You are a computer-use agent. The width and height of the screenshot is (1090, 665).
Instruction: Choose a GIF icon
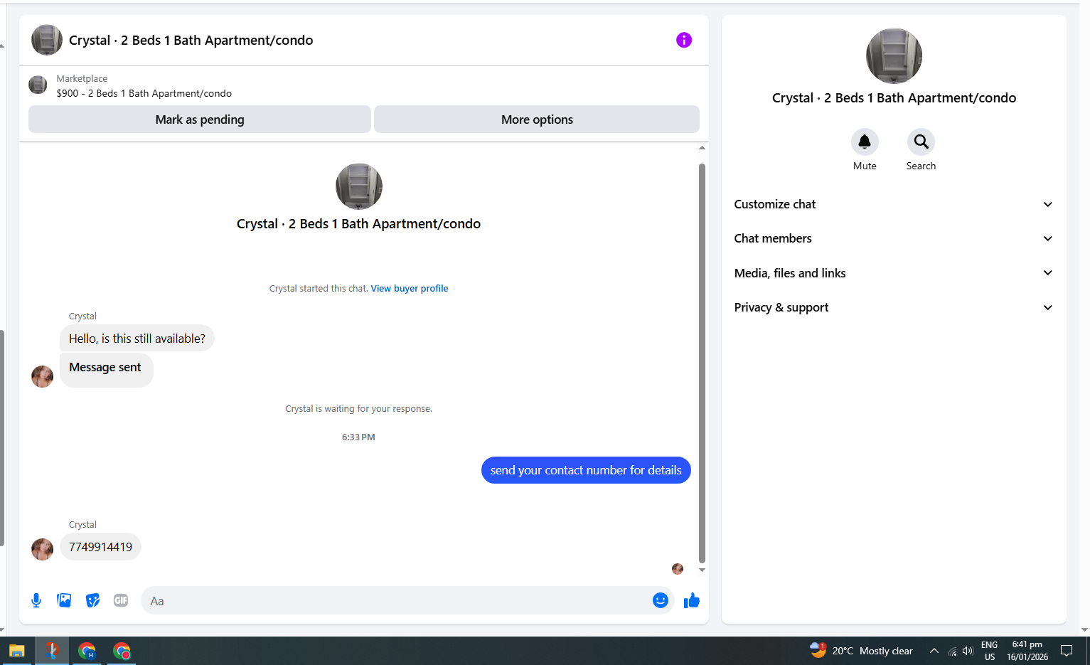121,600
